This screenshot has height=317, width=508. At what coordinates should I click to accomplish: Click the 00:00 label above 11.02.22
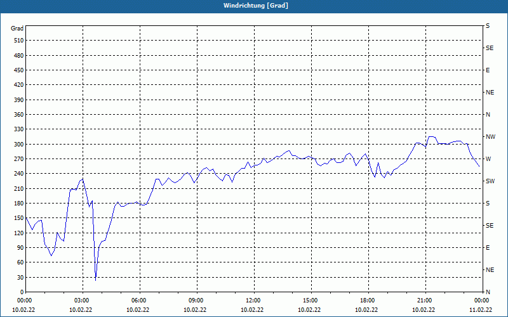click(483, 301)
